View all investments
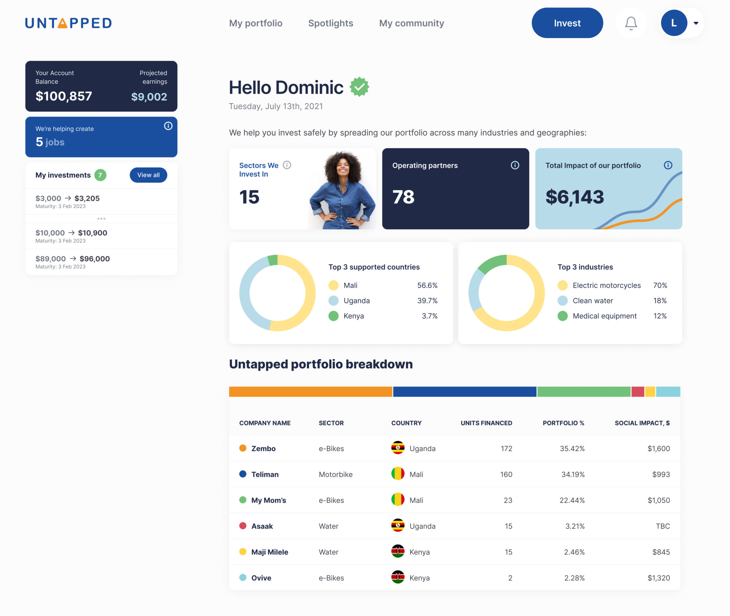The image size is (730, 616). pyautogui.click(x=148, y=175)
